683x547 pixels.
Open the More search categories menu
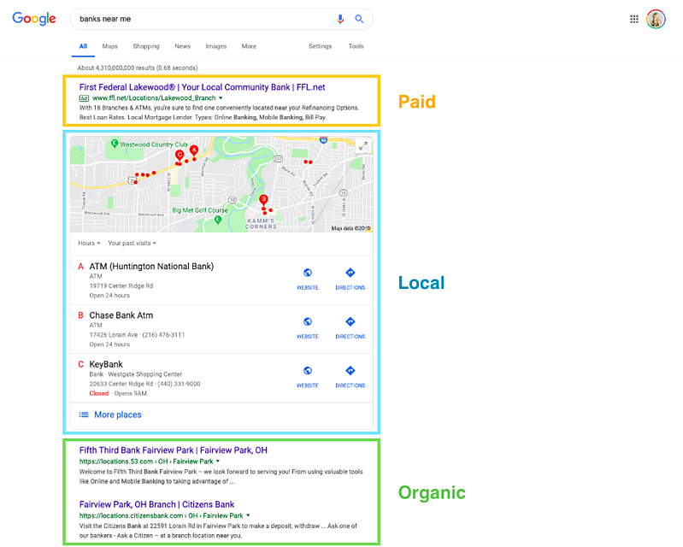coord(249,46)
